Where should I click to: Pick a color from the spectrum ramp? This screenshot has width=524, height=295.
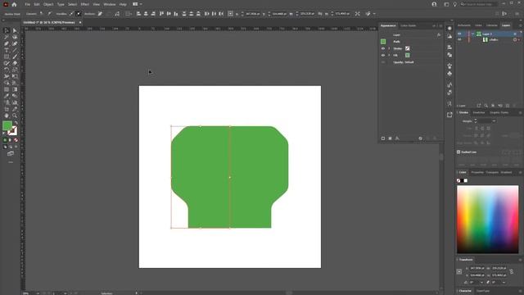coord(488,219)
